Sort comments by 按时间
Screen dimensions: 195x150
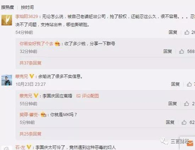[x=27, y=7]
